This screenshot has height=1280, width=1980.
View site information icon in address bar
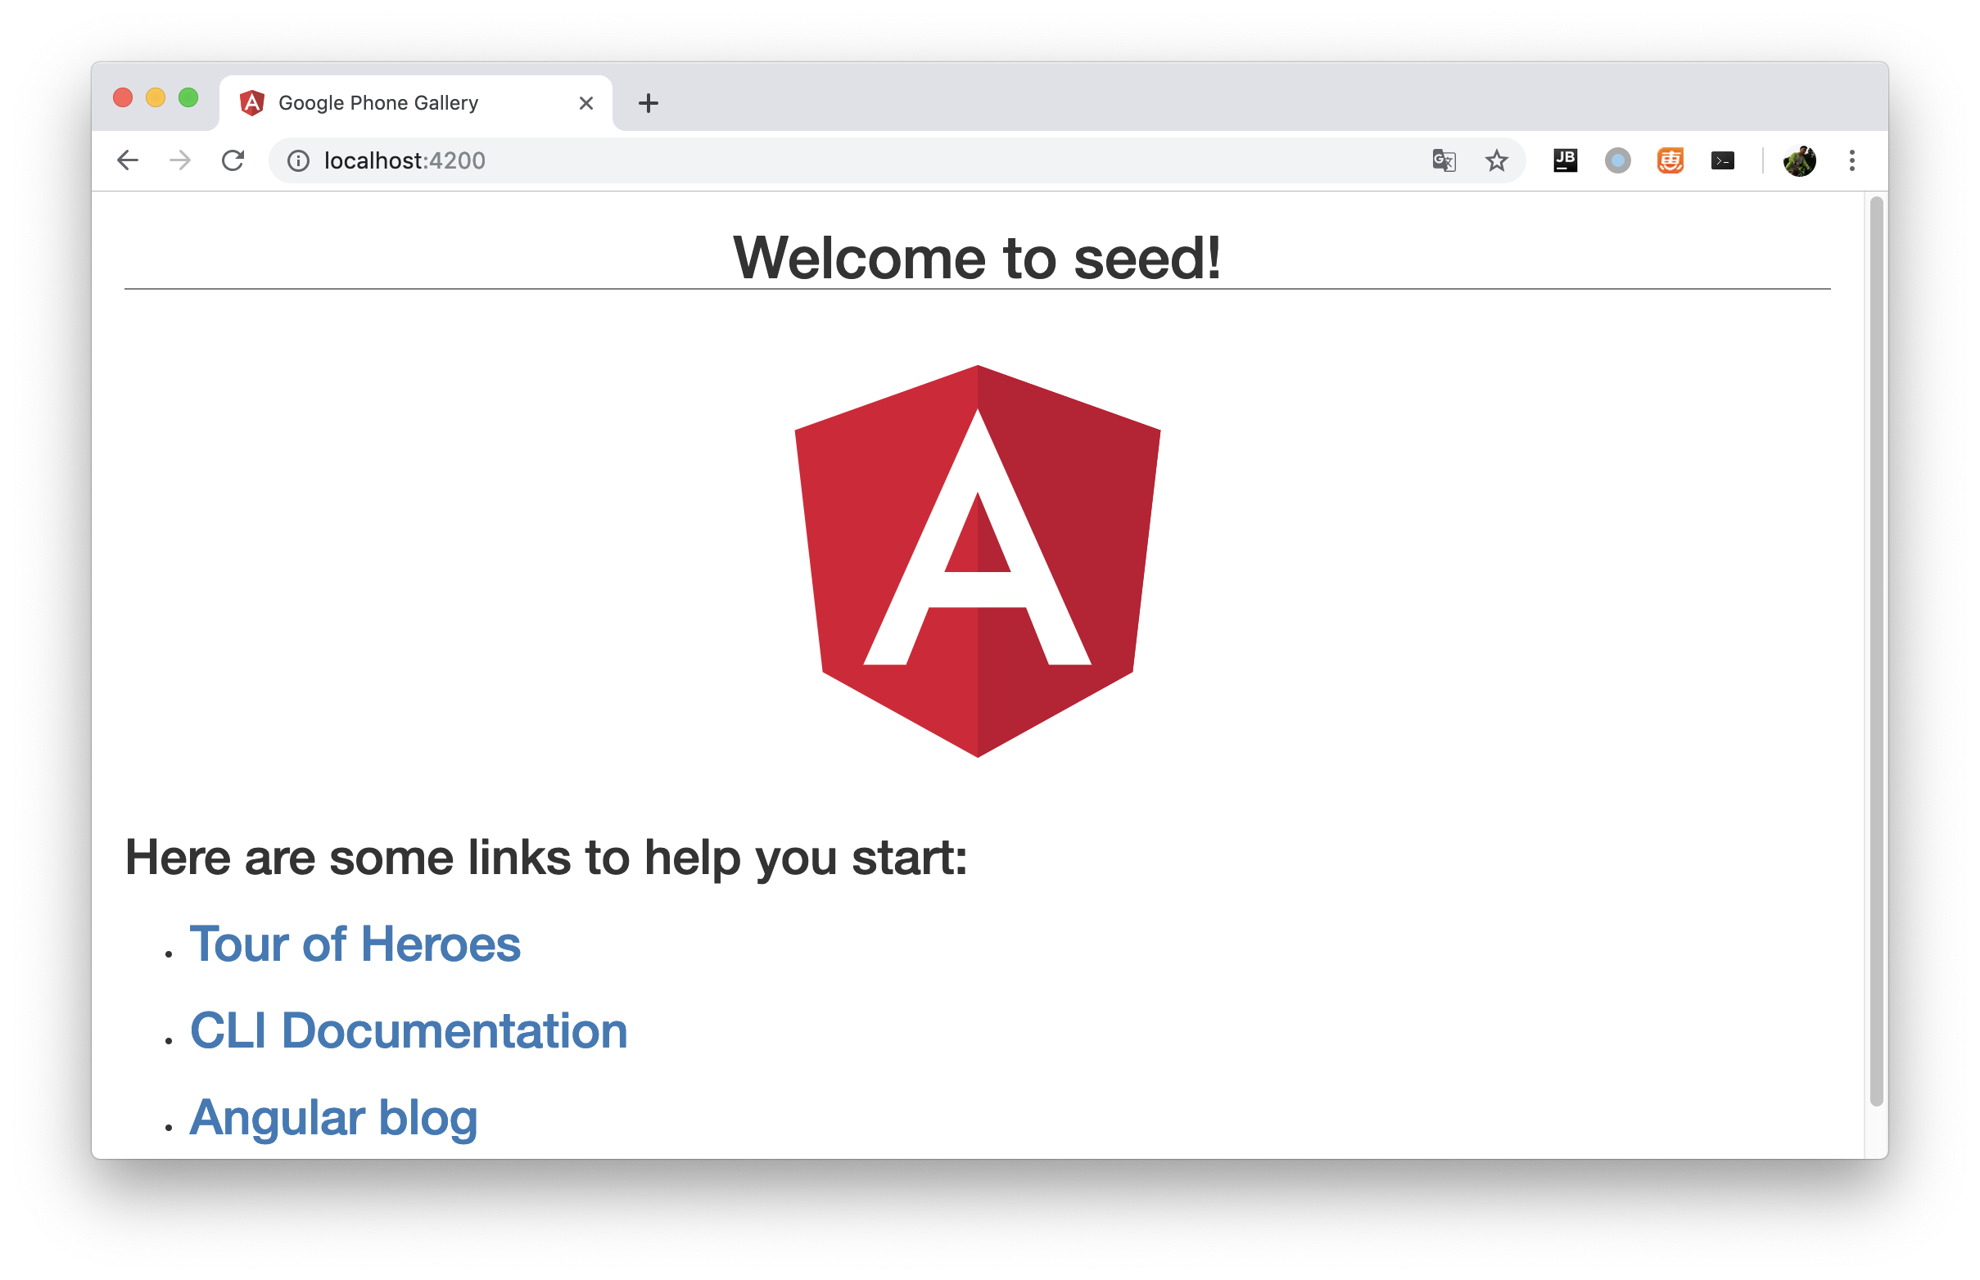click(298, 160)
